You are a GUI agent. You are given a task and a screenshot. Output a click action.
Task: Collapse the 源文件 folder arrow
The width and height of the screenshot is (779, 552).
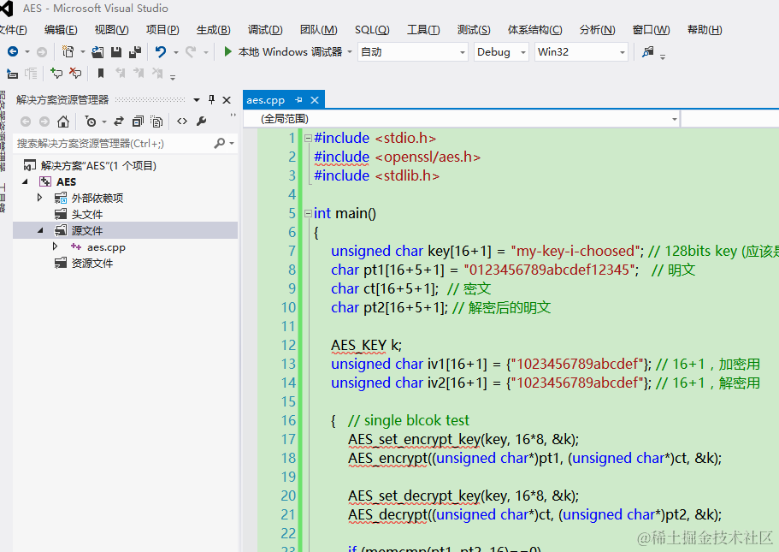point(41,231)
